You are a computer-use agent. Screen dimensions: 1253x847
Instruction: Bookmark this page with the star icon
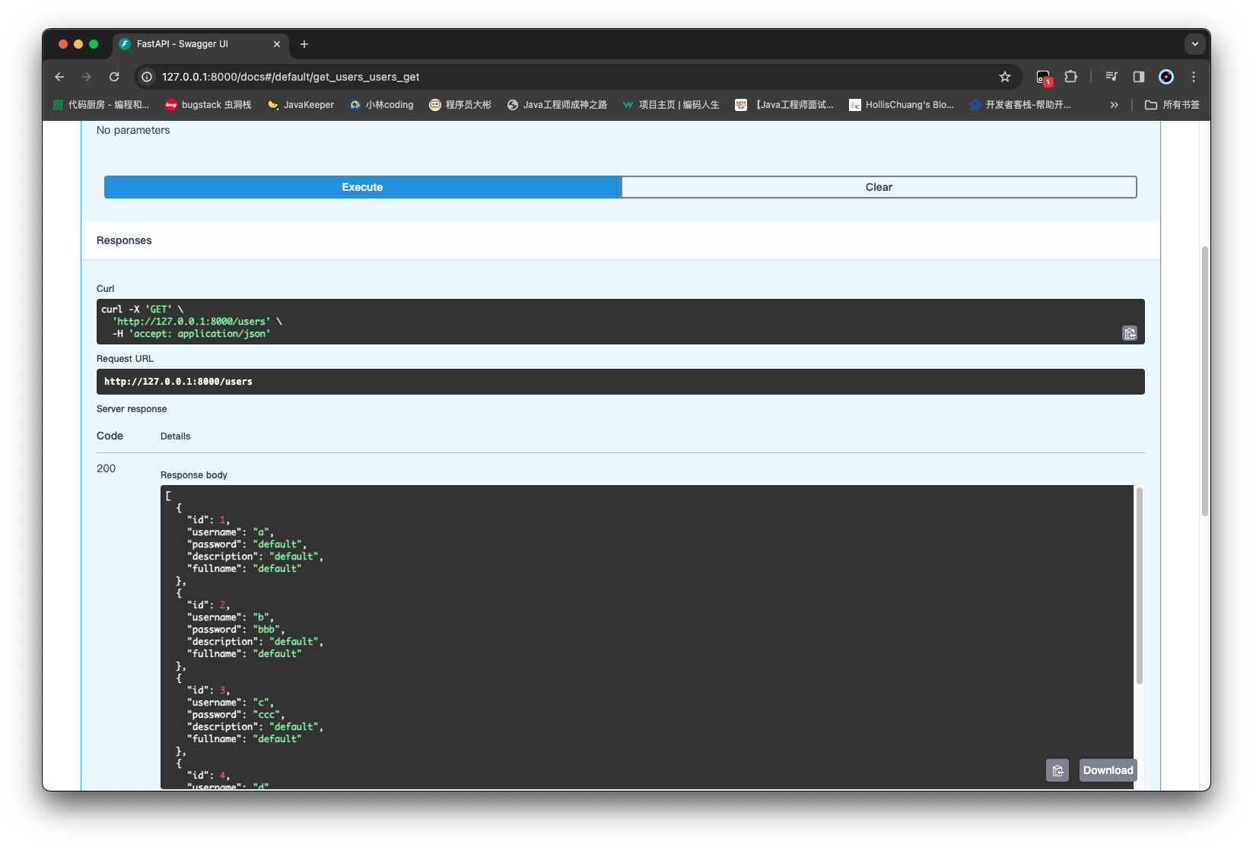pos(1004,77)
